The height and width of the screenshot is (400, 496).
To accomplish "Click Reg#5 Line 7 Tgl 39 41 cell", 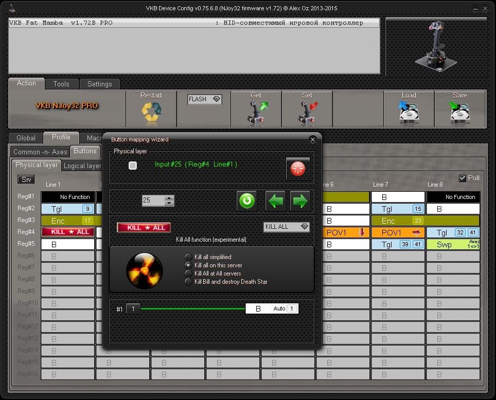I will coord(398,244).
